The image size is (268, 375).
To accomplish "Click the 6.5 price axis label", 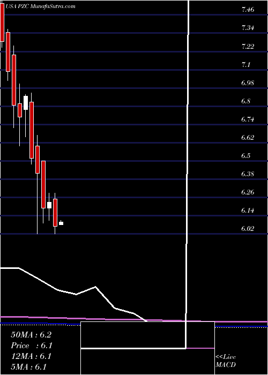I will pyautogui.click(x=246, y=156).
